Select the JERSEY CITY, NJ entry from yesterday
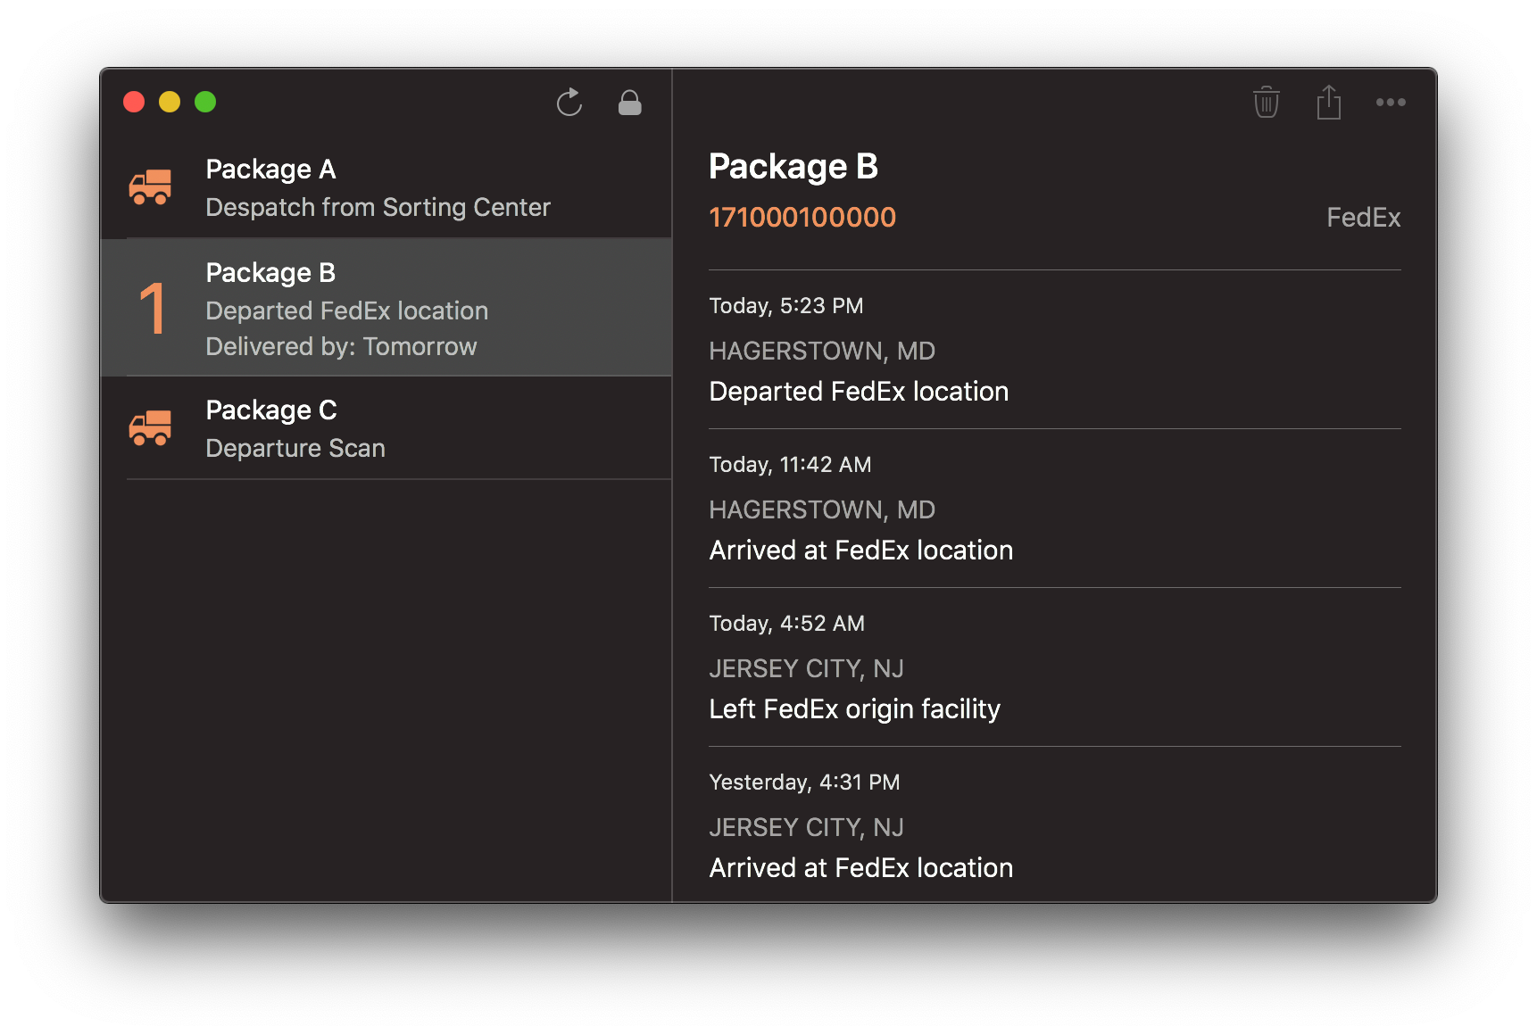The height and width of the screenshot is (1035, 1537). pos(806,827)
